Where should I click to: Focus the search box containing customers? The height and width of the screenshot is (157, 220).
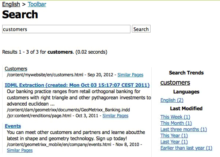point(66,29)
